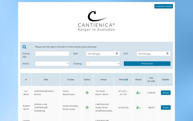Sort by the Places column header
The height and width of the screenshot is (121, 193).
(138, 80)
